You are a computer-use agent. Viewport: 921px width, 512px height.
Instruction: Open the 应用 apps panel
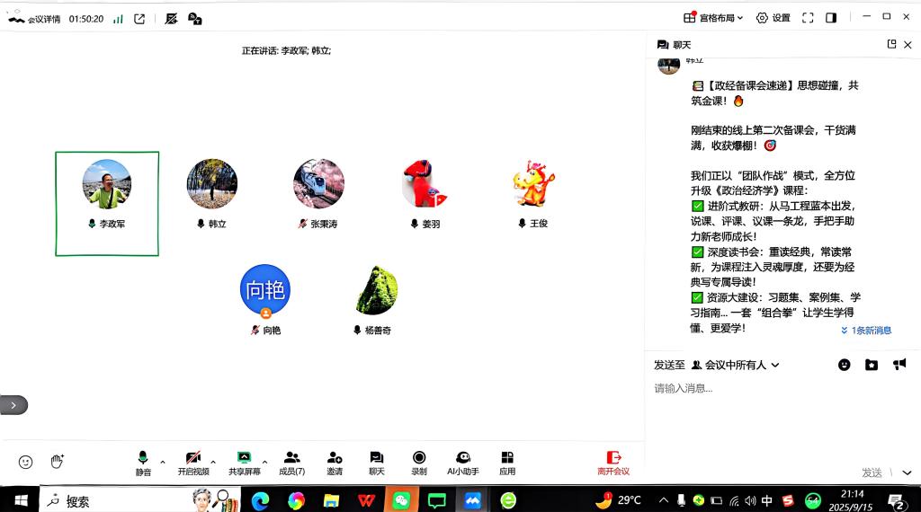coord(507,463)
